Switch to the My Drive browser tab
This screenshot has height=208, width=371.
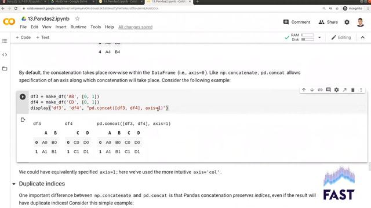click(x=71, y=2)
